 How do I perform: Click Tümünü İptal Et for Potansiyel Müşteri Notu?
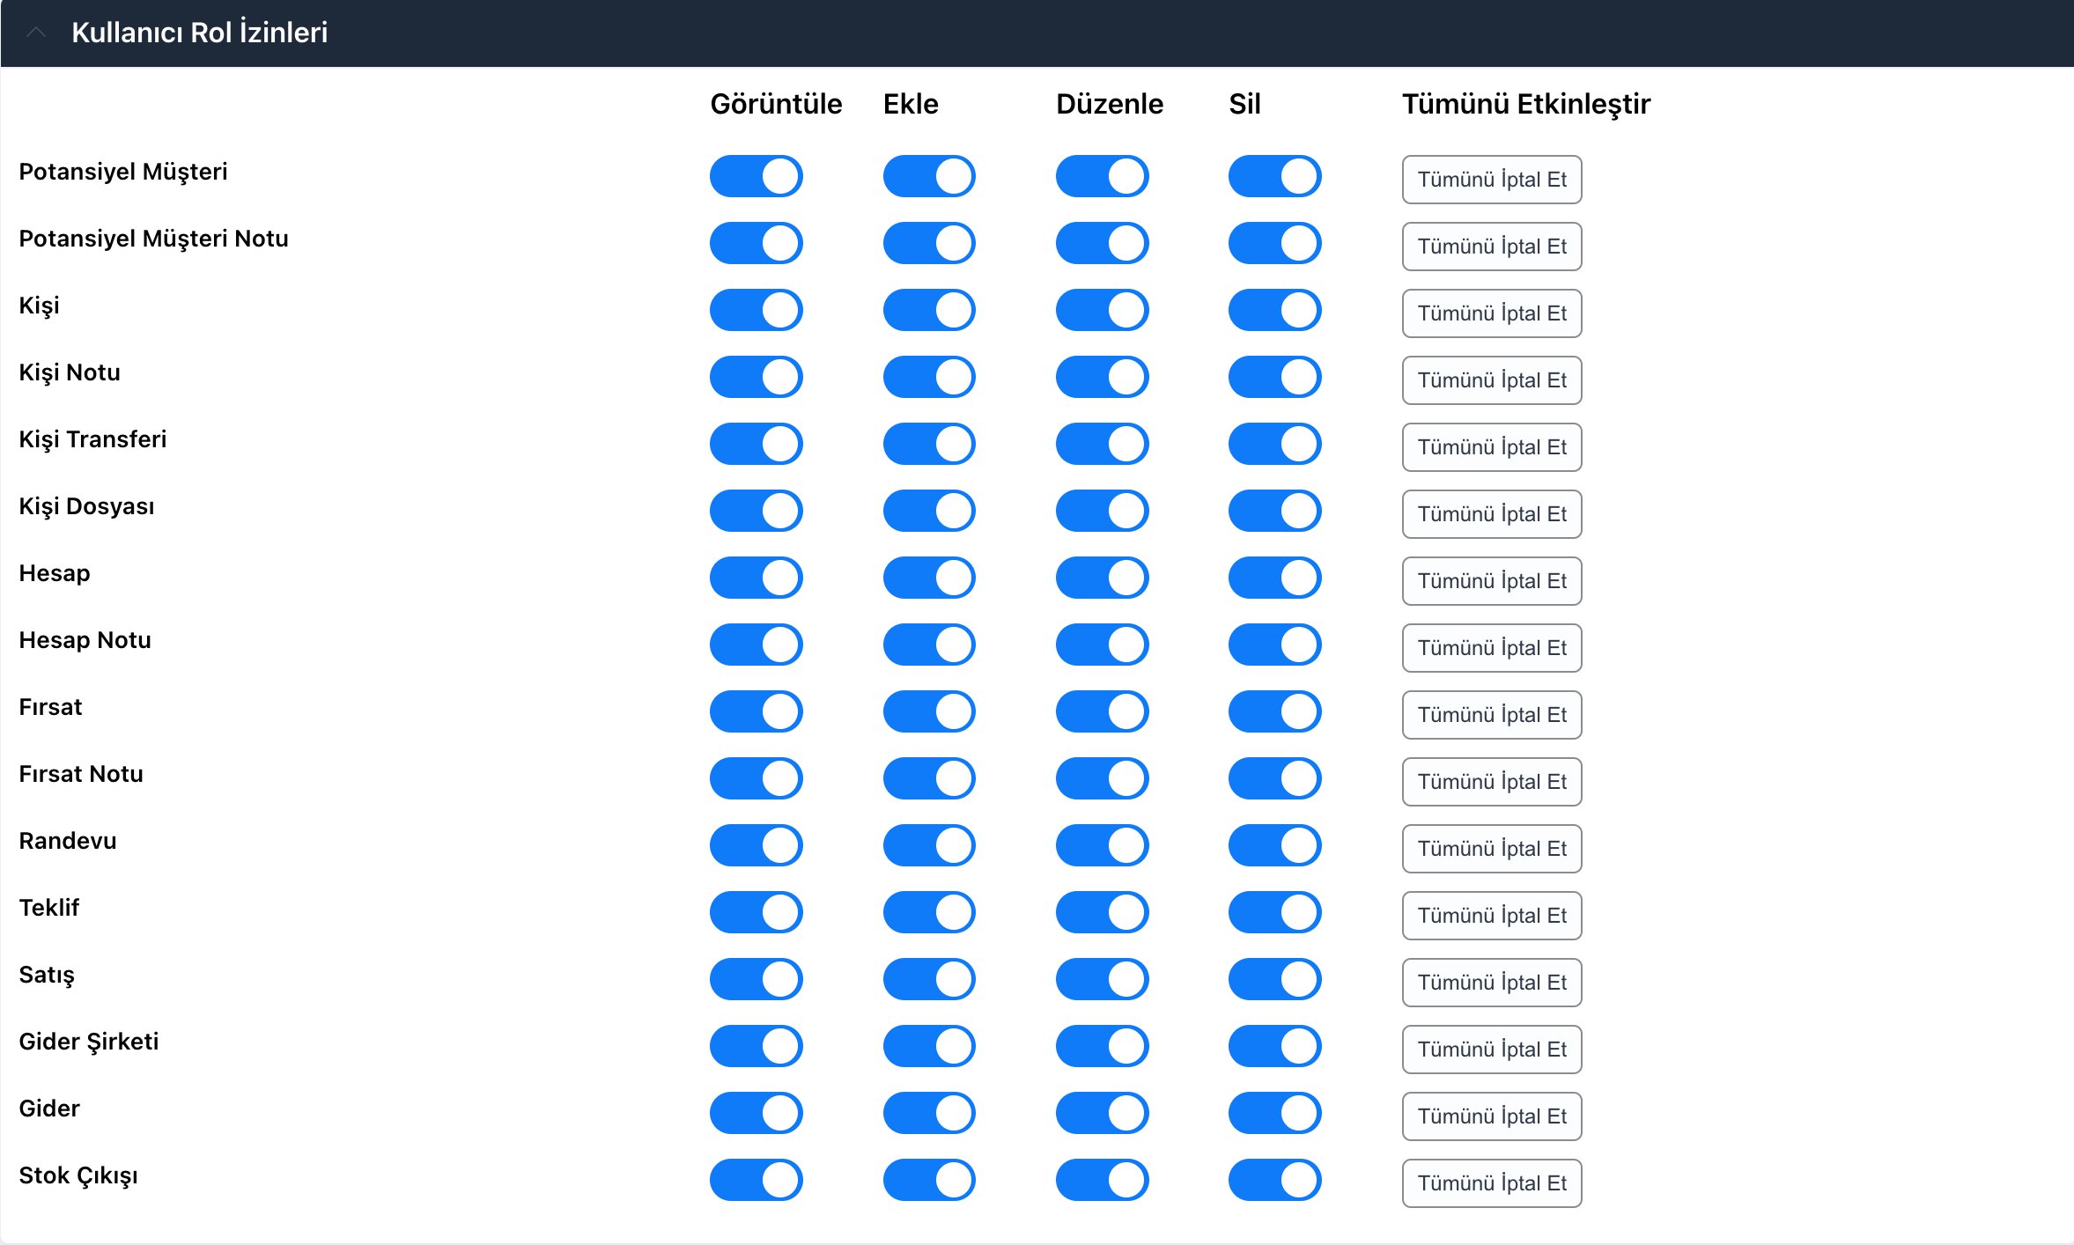tap(1492, 247)
